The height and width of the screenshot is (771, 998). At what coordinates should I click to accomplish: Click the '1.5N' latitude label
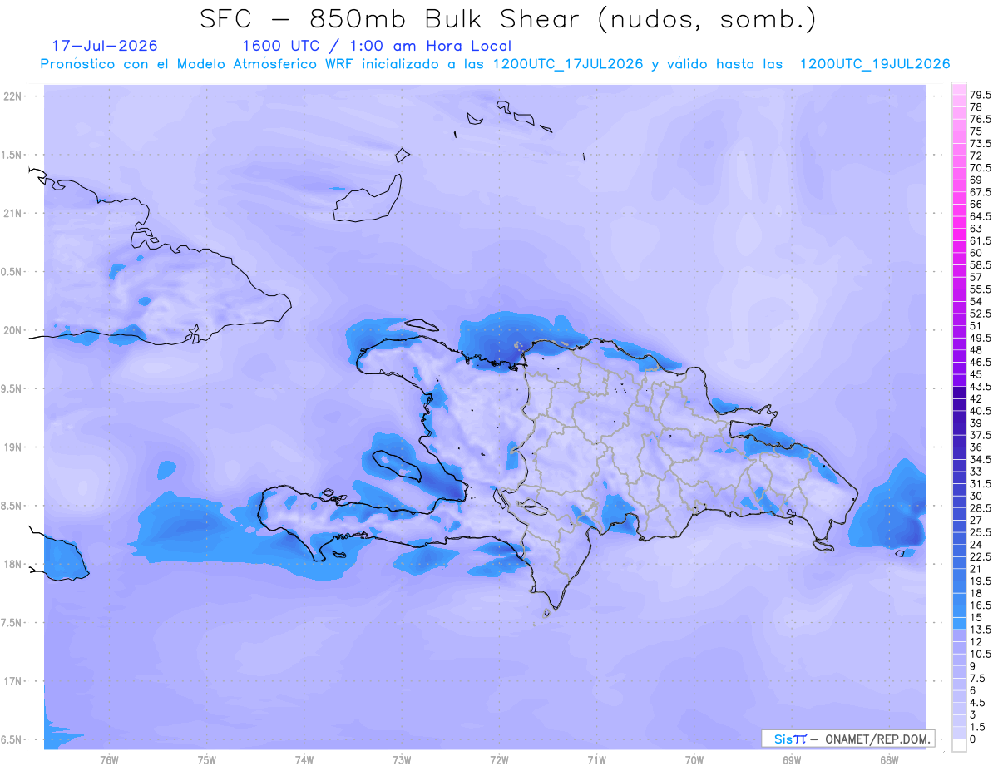point(12,155)
